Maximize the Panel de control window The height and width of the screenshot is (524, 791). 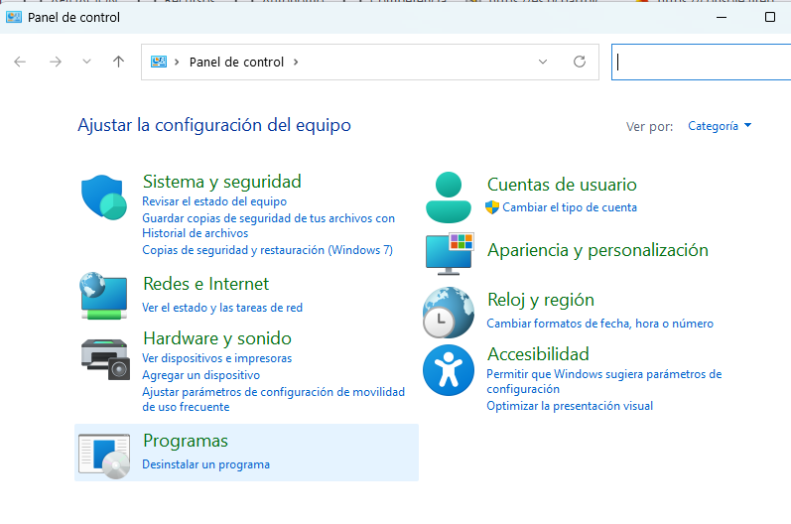[770, 17]
